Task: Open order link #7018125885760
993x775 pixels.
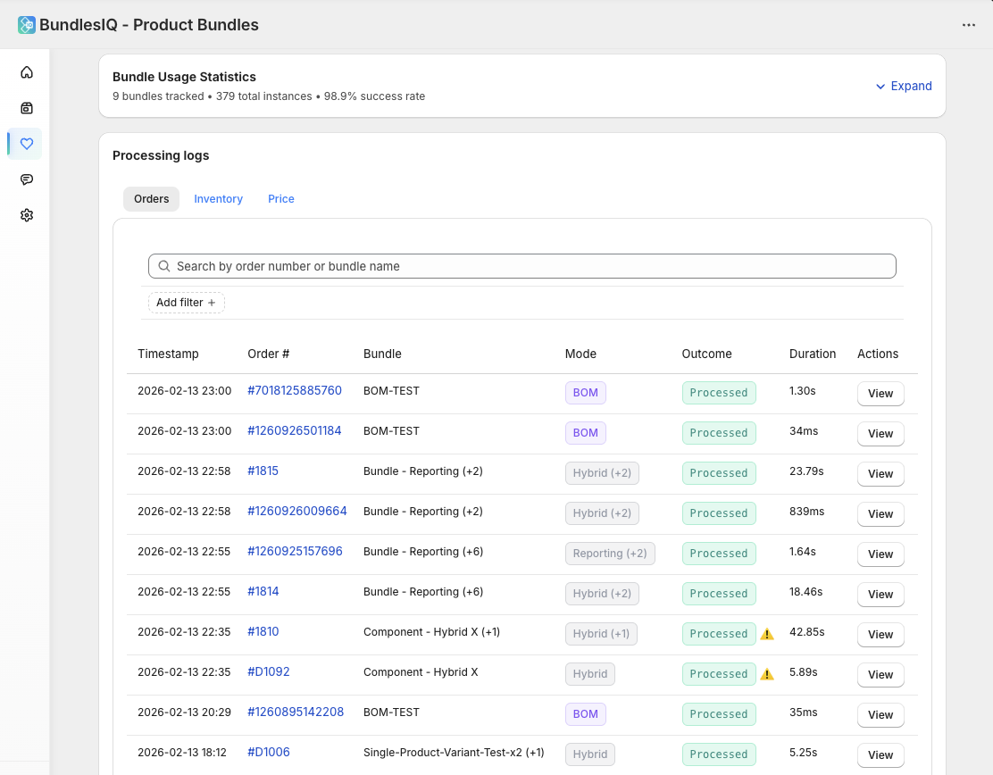Action: (296, 390)
